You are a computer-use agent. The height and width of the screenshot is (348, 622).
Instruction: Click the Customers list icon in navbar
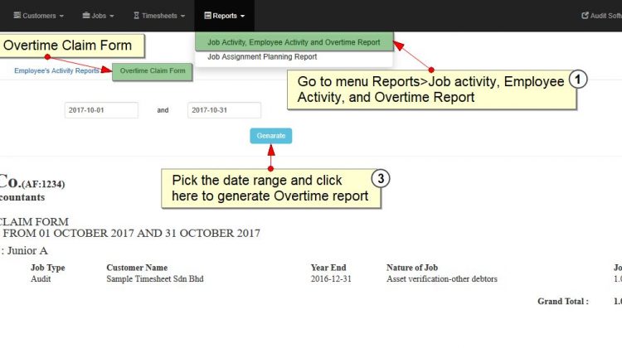(17, 16)
